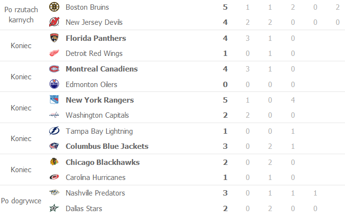Click the Nashville Predators logo
Image resolution: width=345 pixels, height=215 pixels.
[x=54, y=193]
